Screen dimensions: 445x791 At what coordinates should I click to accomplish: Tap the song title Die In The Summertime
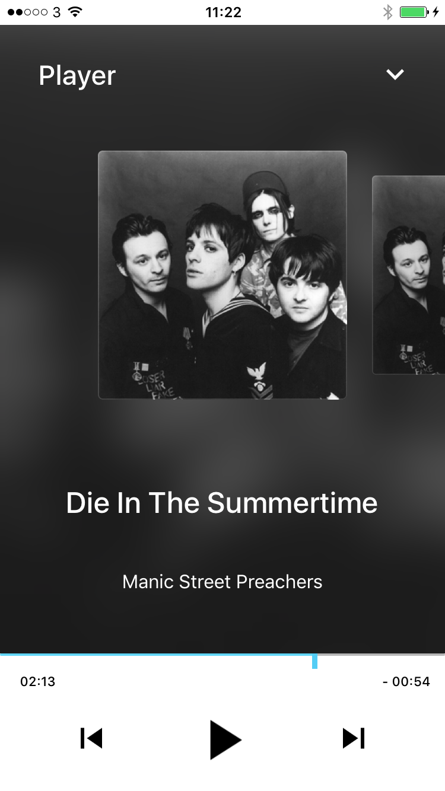(222, 503)
